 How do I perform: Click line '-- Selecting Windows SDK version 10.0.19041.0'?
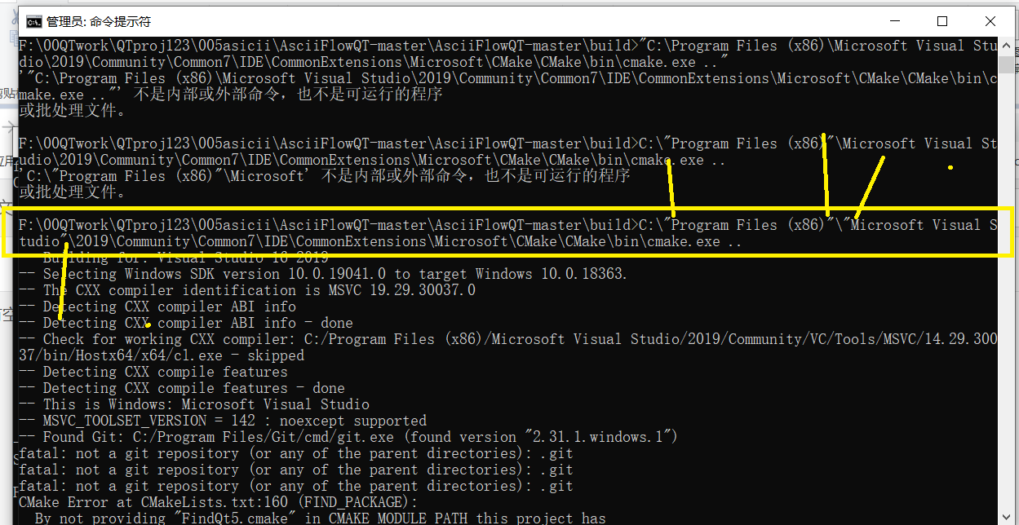pos(324,274)
